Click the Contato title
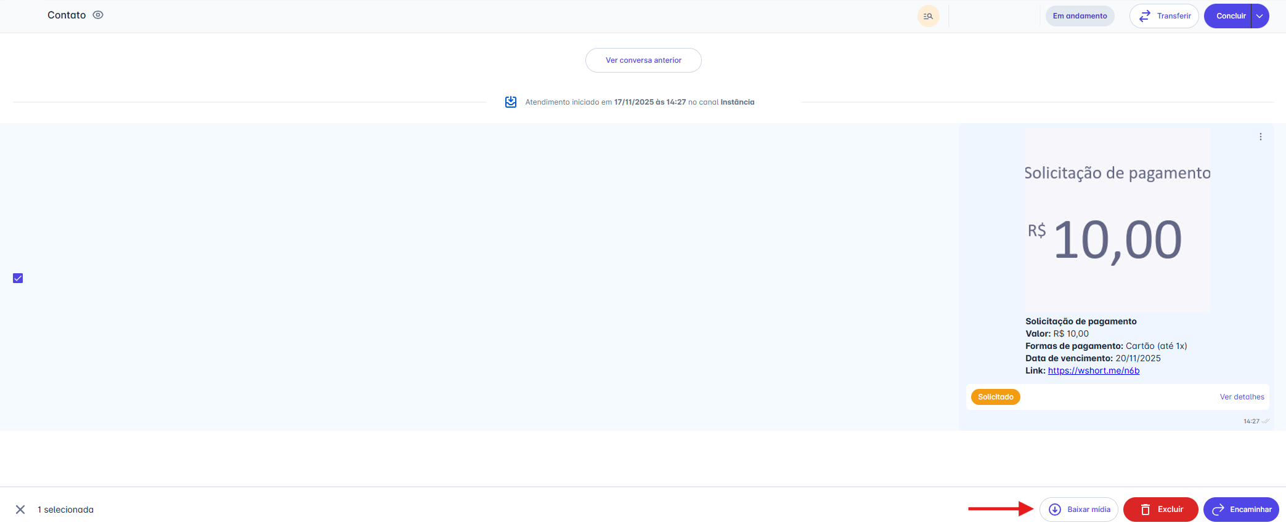The width and height of the screenshot is (1286, 528). coord(67,15)
